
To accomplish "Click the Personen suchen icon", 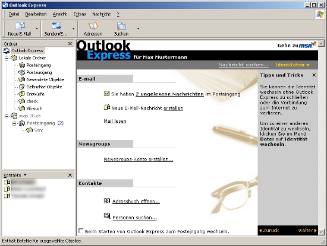I will pyautogui.click(x=107, y=216).
